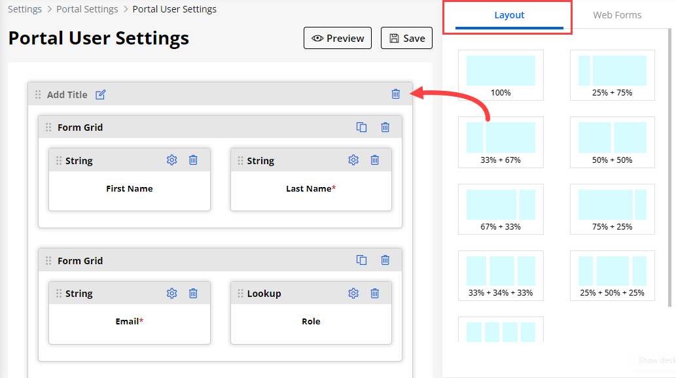676x378 pixels.
Task: Remove the Email field using trash icon
Action: [x=193, y=294]
